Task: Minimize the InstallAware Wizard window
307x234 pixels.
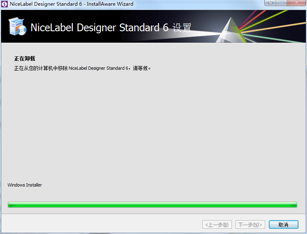Action: pyautogui.click(x=270, y=3)
